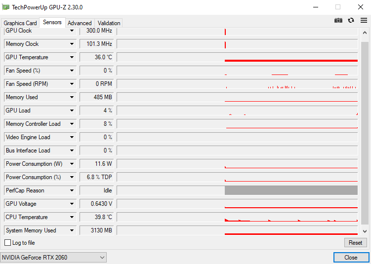Image resolution: width=371 pixels, height=264 pixels.
Task: Click the 4 % GPU Load value
Action: click(97, 111)
